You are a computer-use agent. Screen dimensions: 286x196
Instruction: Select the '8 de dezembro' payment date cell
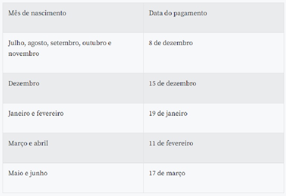click(214, 53)
